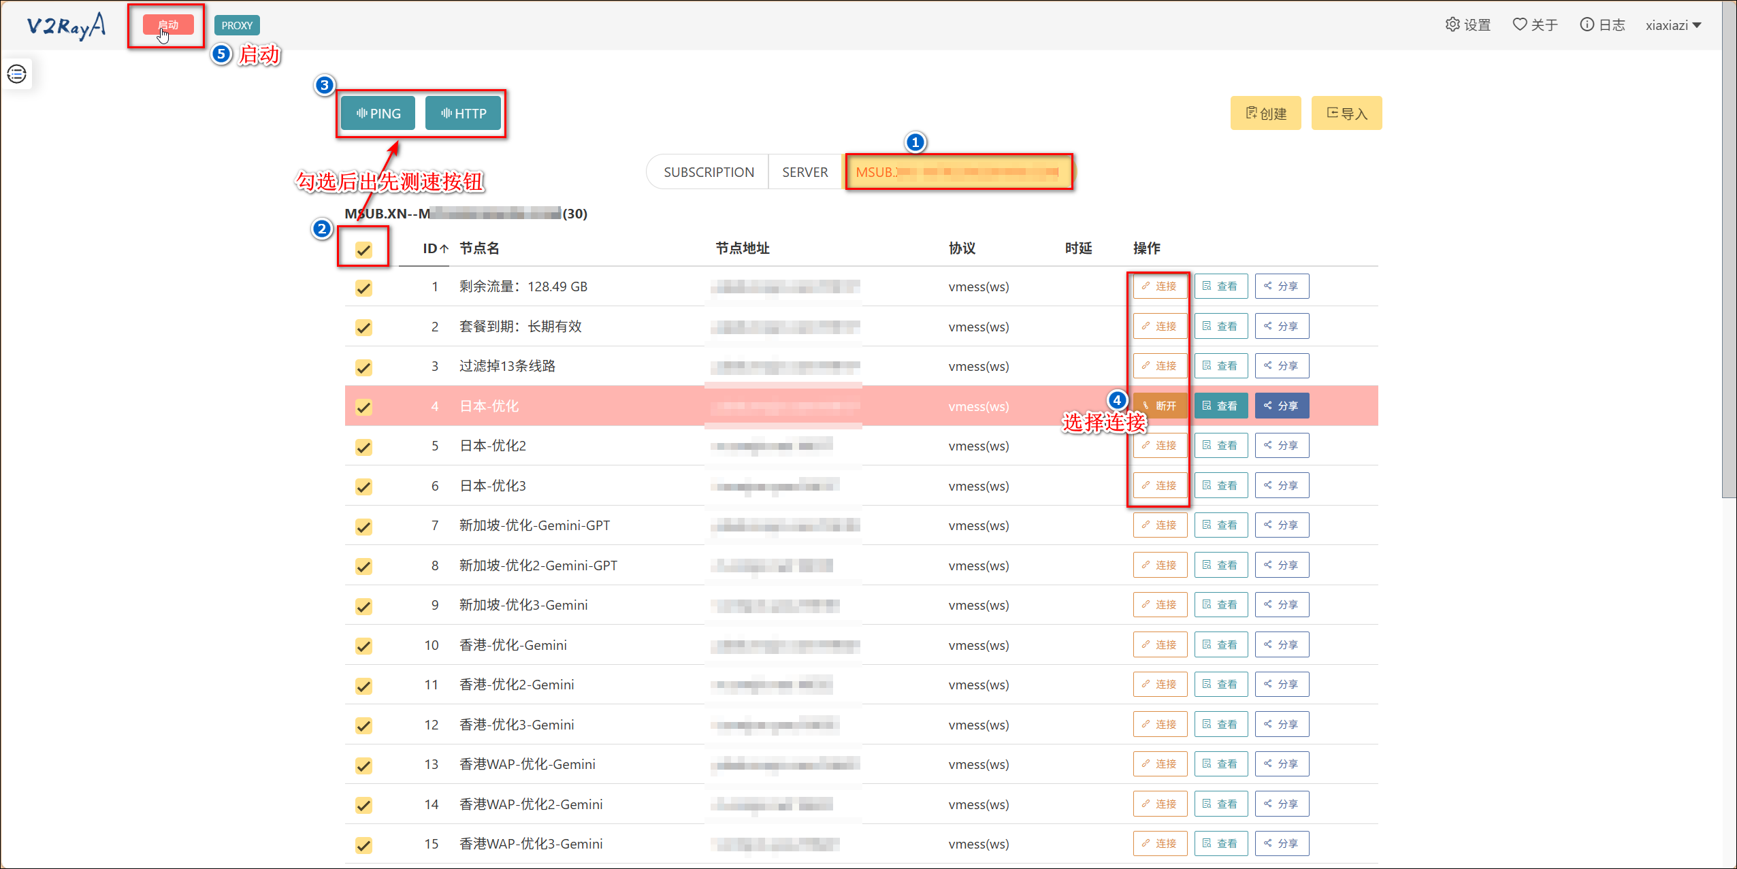Toggle the select-all header checkbox

363,250
